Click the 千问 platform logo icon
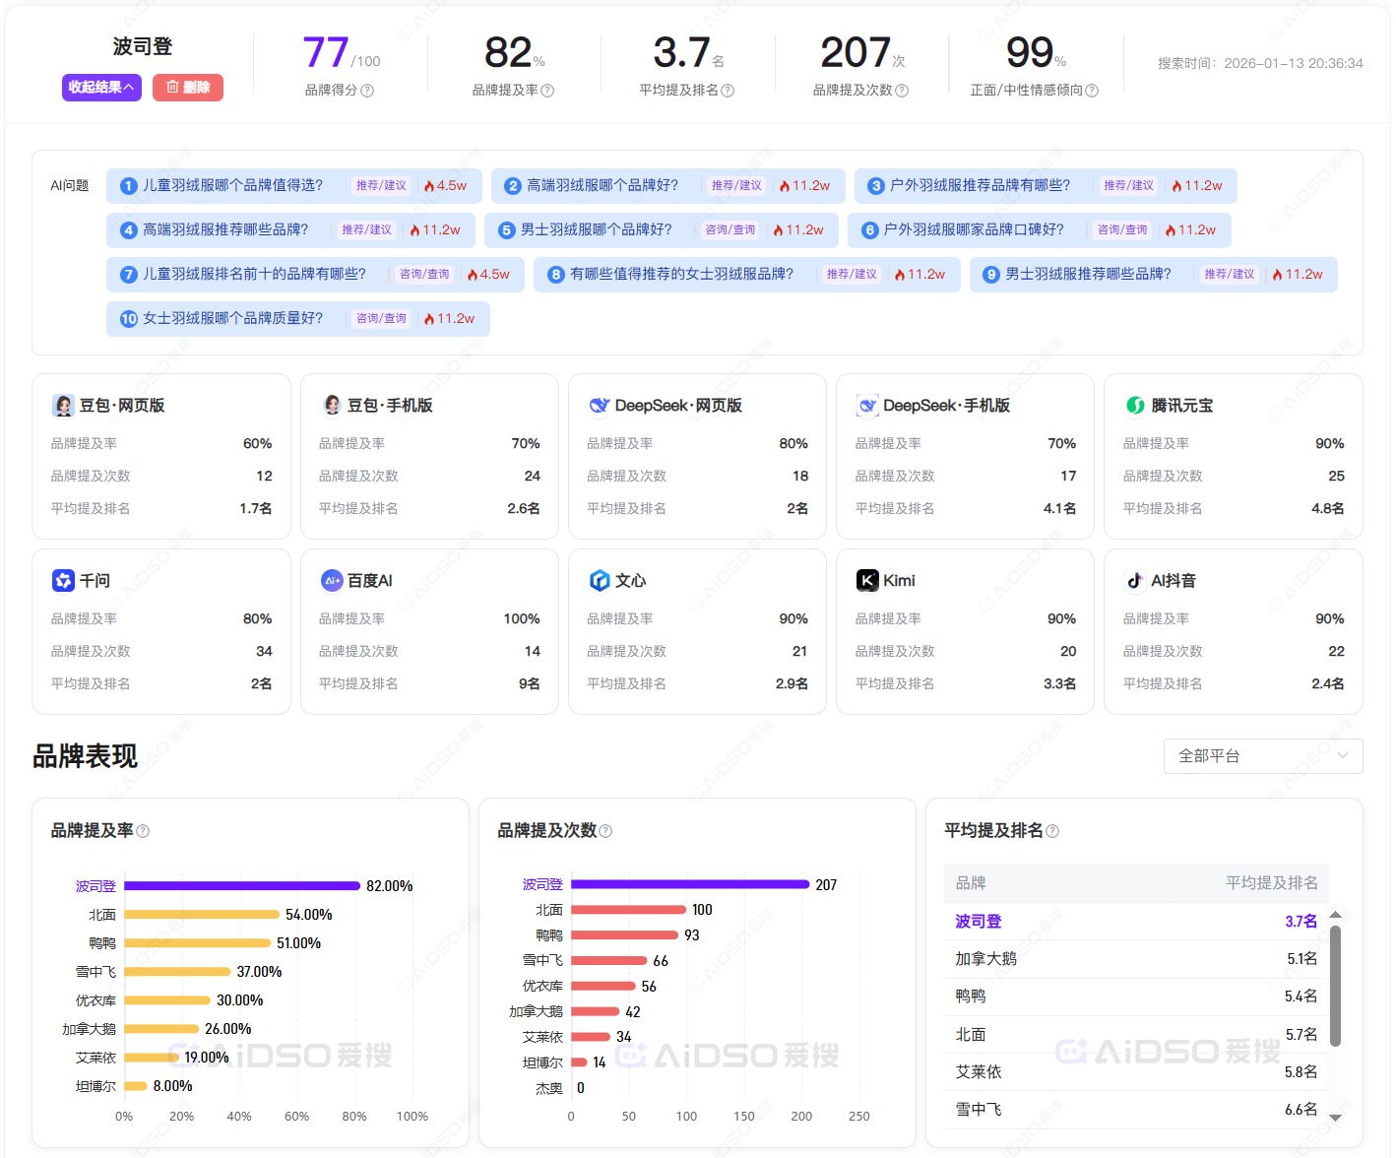Screen dimensions: 1396x1158 [x=63, y=581]
